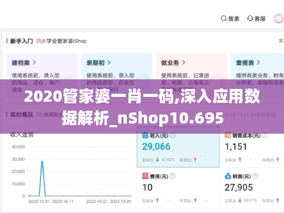The width and height of the screenshot is (284, 213).
Task: Click the 2023-10-31 axis date label
Action: (120, 201)
